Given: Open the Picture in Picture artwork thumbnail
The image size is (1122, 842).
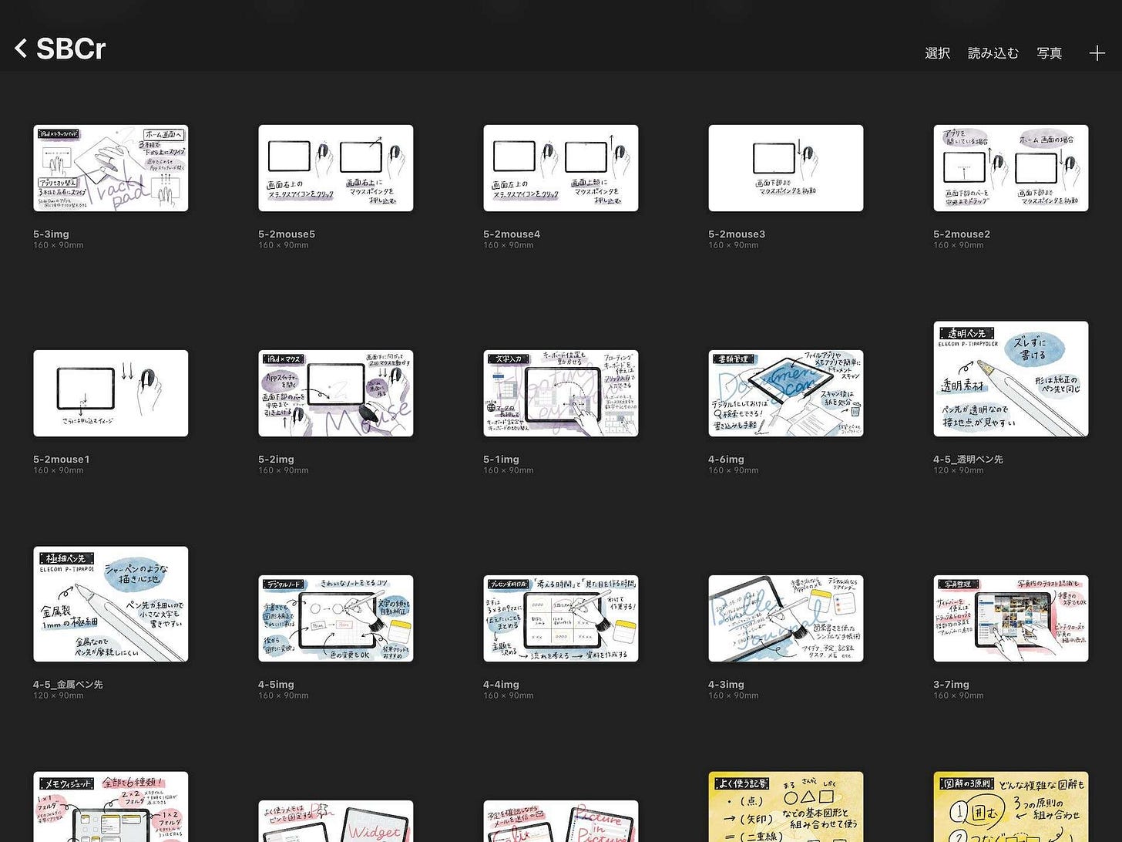Looking at the screenshot, I should (561, 821).
